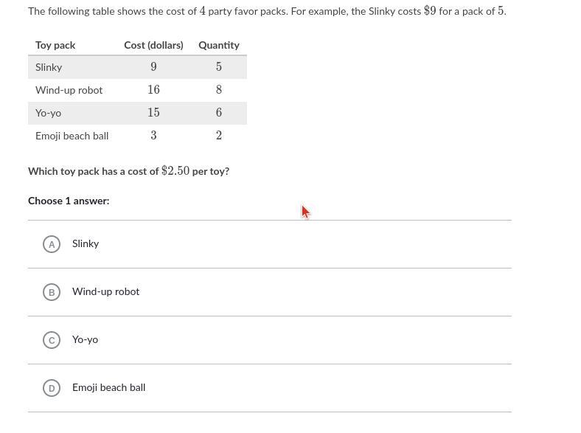This screenshot has height=433, width=581.
Task: Click the Toy pack column header
Action: click(55, 45)
